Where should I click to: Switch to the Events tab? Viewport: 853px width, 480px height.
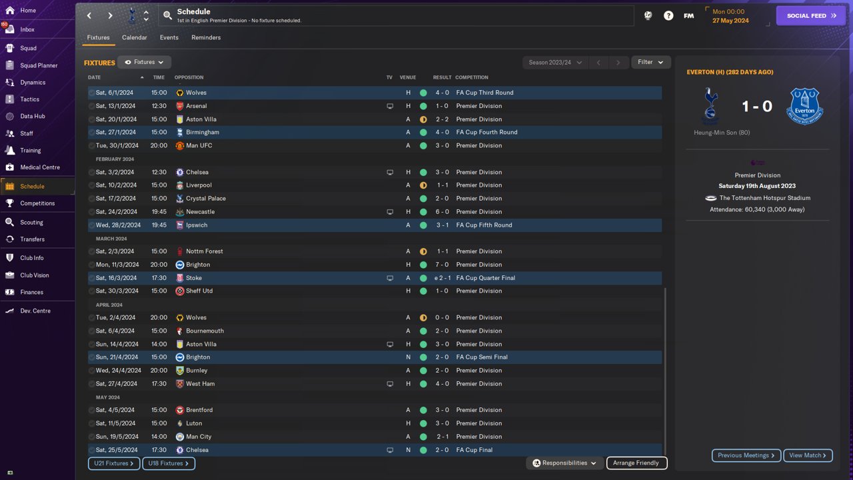click(169, 37)
